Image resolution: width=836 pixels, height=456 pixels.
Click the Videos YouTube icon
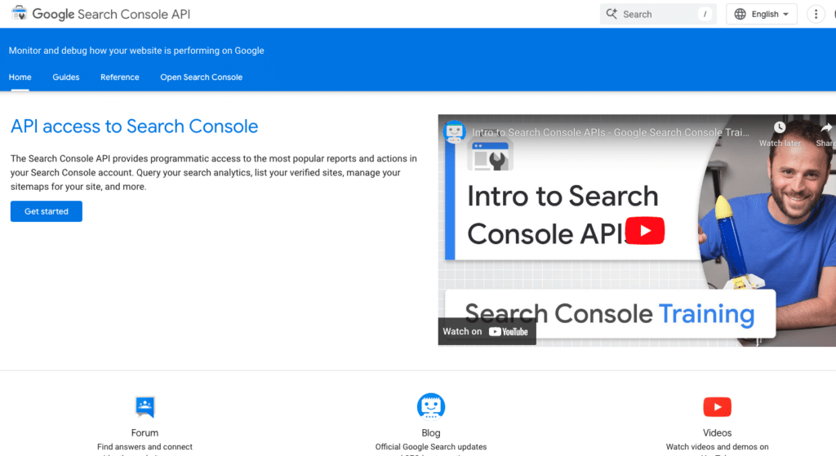click(x=717, y=407)
